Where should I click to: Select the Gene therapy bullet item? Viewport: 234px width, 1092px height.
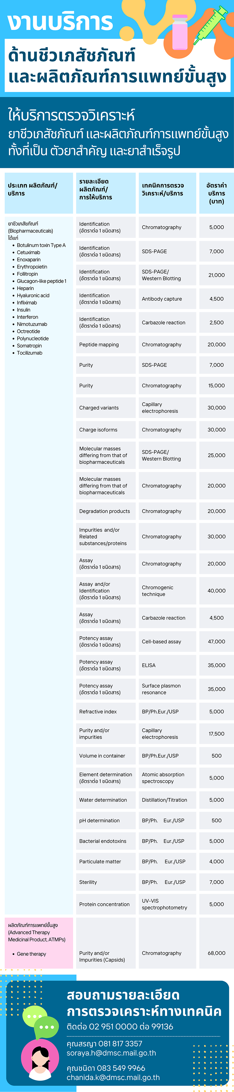tap(31, 954)
